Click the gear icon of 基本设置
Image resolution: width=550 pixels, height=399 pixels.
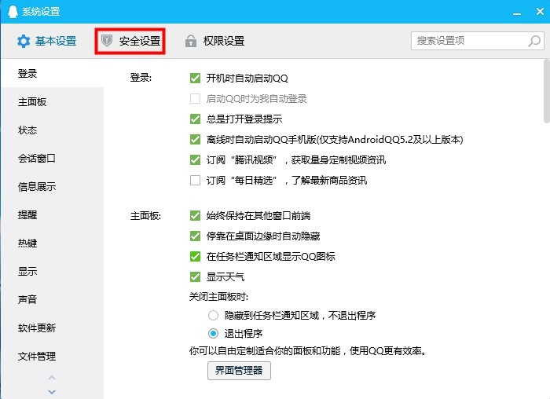click(x=24, y=42)
